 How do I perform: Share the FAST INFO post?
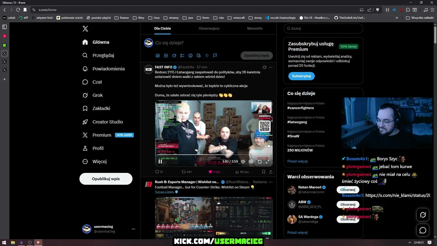click(271, 172)
